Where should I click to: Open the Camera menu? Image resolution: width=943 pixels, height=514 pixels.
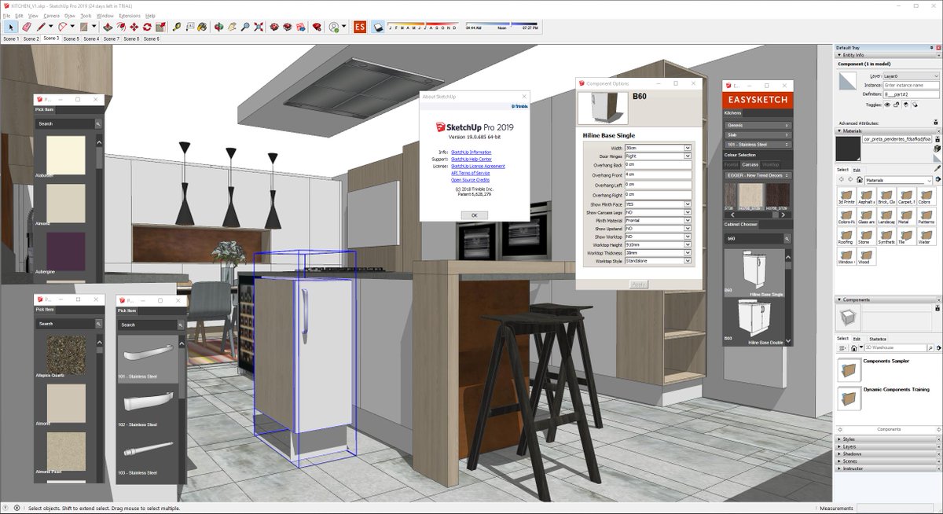click(x=51, y=16)
